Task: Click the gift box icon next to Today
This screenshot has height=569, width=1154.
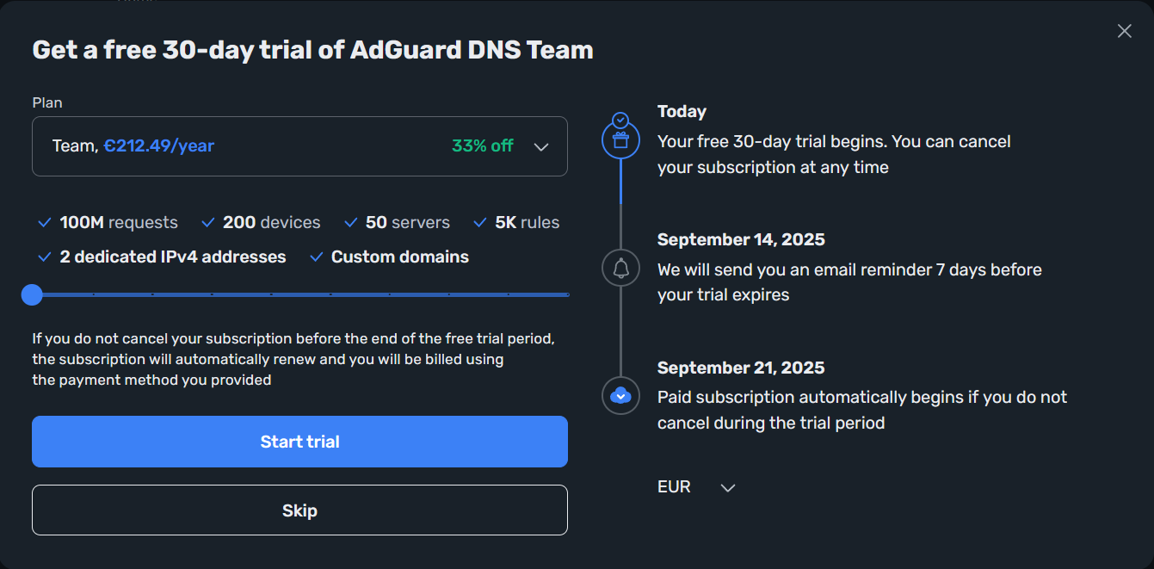Action: click(620, 140)
